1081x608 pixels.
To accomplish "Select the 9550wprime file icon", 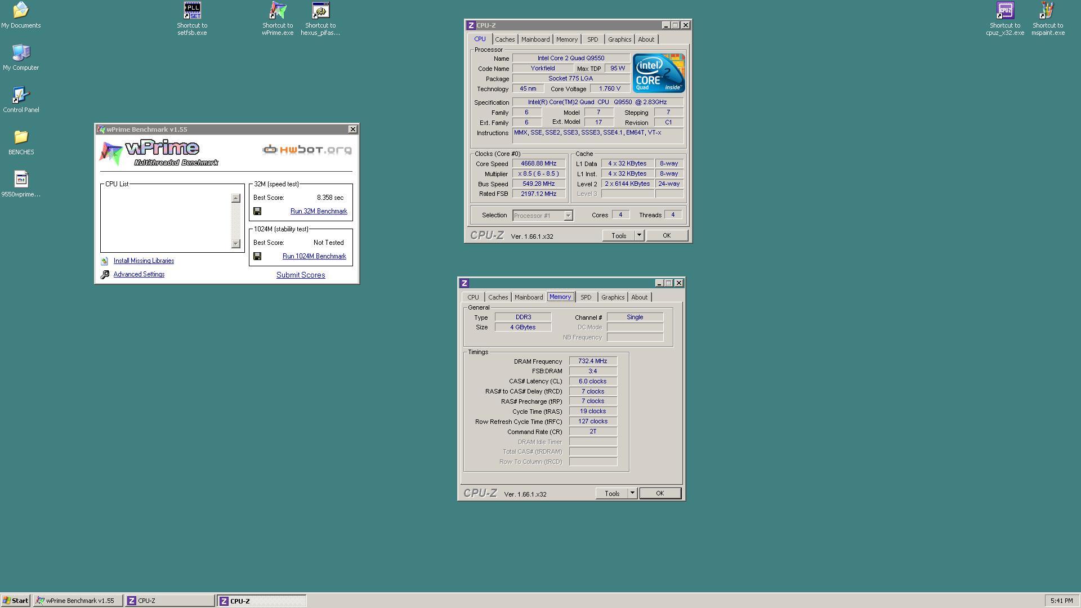I will coord(21,180).
